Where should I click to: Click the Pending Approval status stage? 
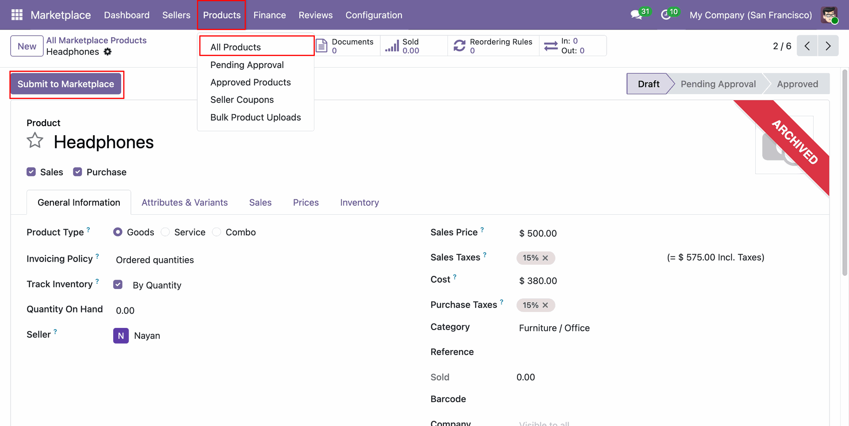click(x=718, y=84)
